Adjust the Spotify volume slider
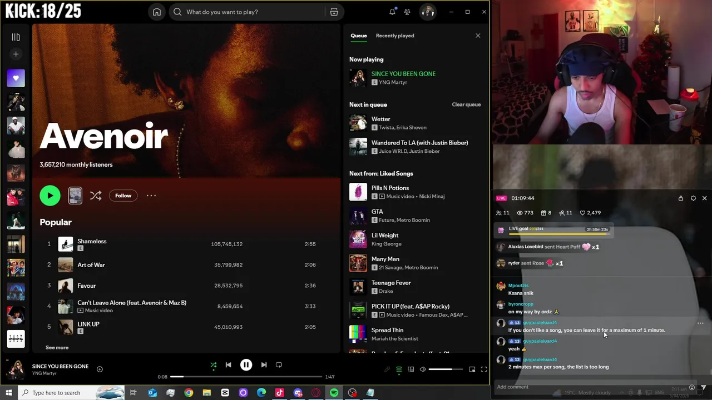Image resolution: width=712 pixels, height=400 pixels. click(446, 369)
